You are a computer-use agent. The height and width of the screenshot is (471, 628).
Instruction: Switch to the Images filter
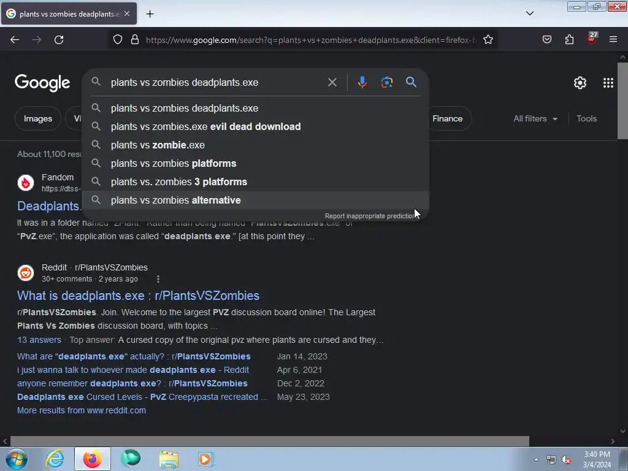(38, 118)
